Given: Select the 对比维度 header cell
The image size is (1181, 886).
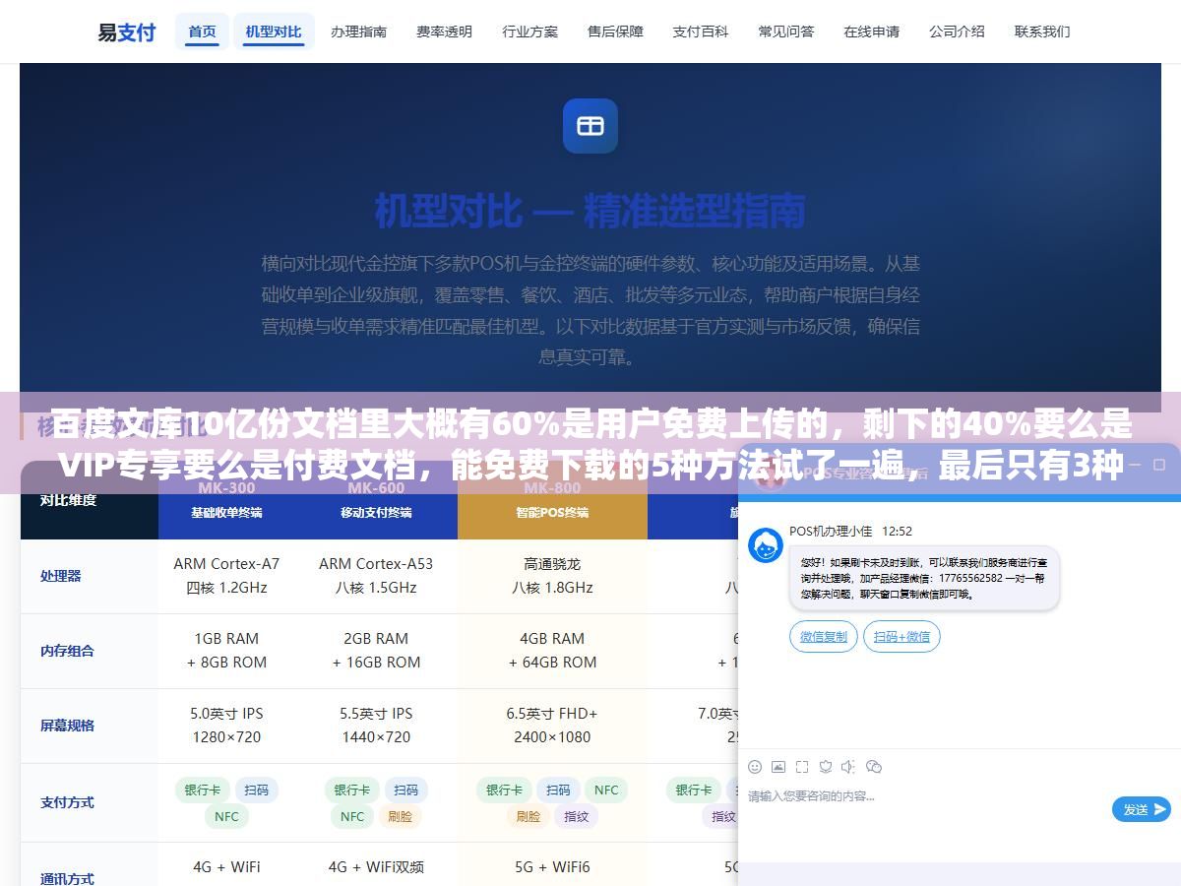Looking at the screenshot, I should [x=90, y=500].
